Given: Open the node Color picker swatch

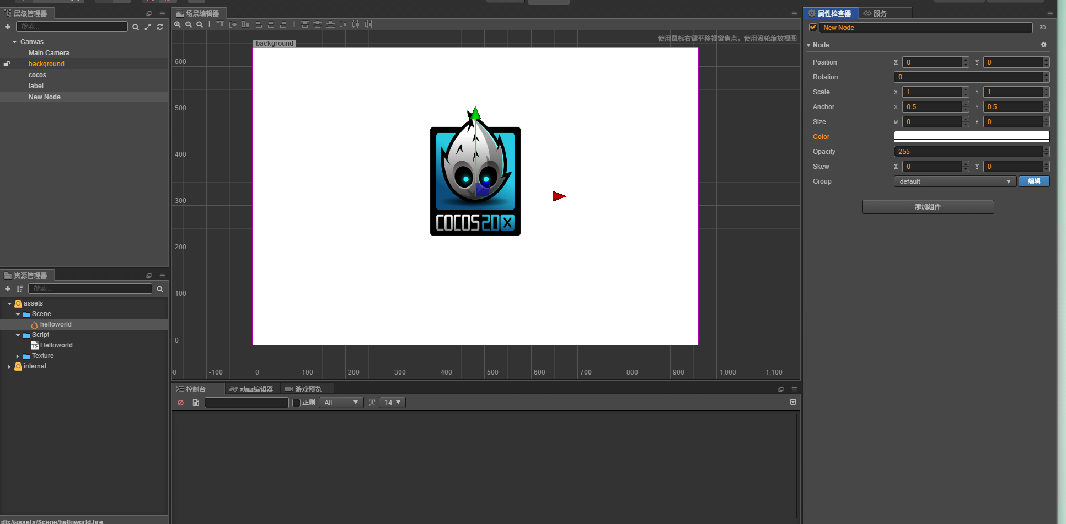Looking at the screenshot, I should point(972,137).
